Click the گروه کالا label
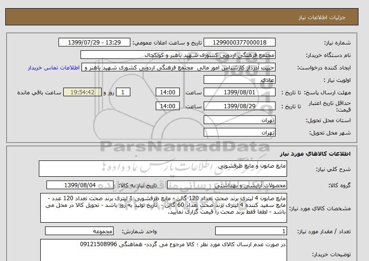 (x=339, y=185)
